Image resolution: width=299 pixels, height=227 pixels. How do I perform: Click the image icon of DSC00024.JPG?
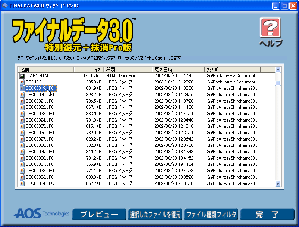click(22, 120)
